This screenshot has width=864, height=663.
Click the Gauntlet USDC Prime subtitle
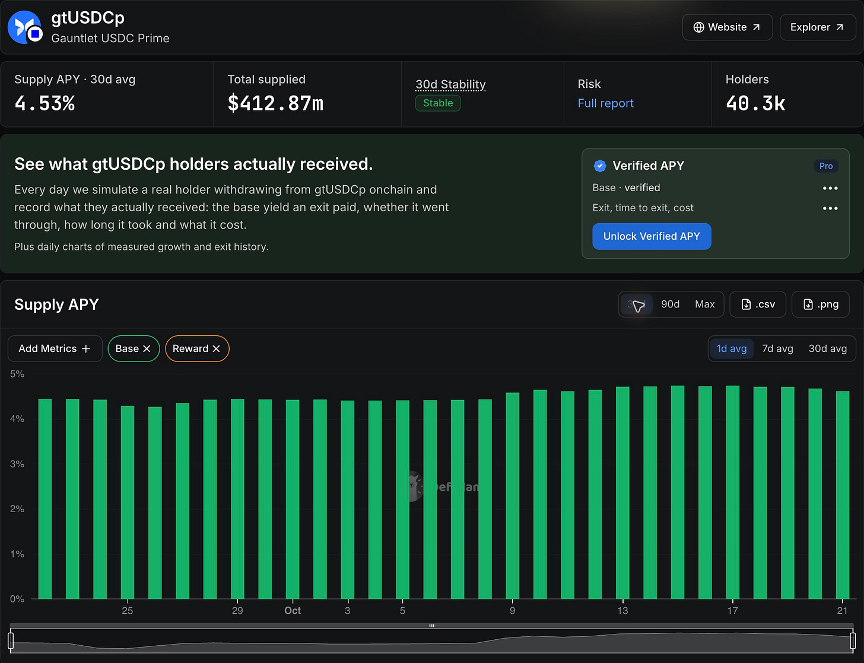coord(110,38)
